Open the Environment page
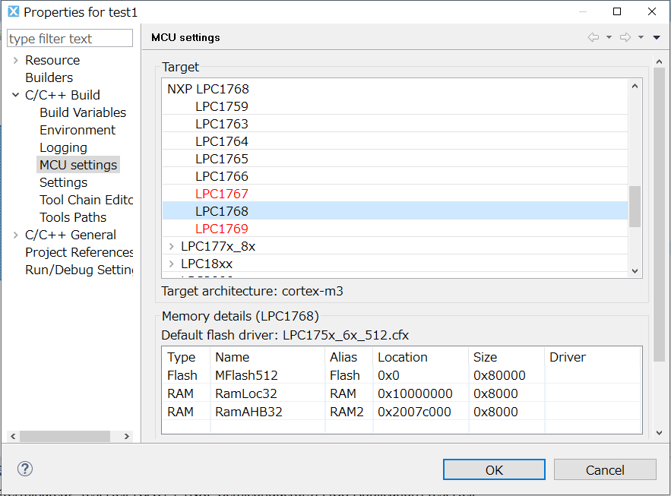The image size is (671, 496). [x=78, y=130]
